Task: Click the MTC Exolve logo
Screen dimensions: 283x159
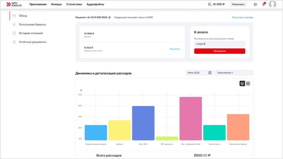Action: click(x=15, y=4)
